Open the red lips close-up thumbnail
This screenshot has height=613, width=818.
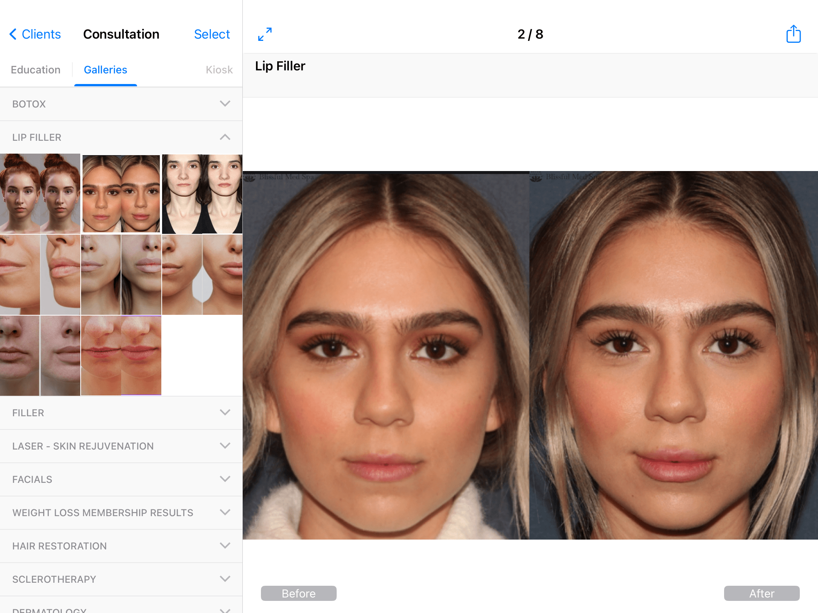[121, 355]
